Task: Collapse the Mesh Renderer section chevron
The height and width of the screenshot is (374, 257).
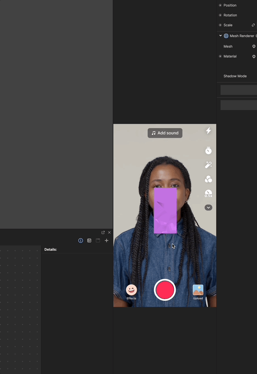Action: pos(221,36)
